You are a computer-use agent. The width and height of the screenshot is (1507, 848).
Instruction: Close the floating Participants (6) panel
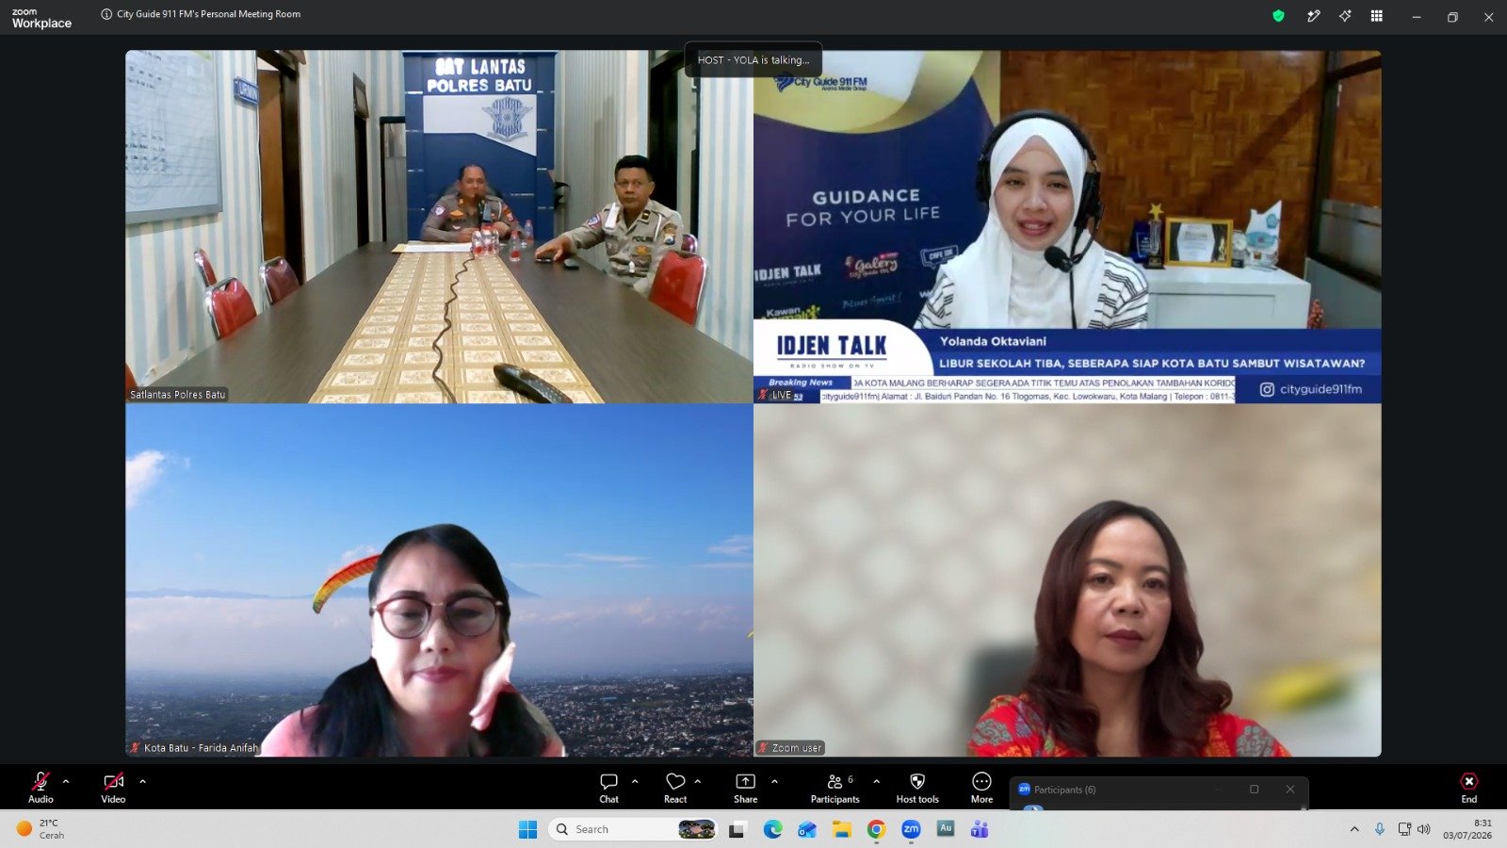click(1290, 790)
